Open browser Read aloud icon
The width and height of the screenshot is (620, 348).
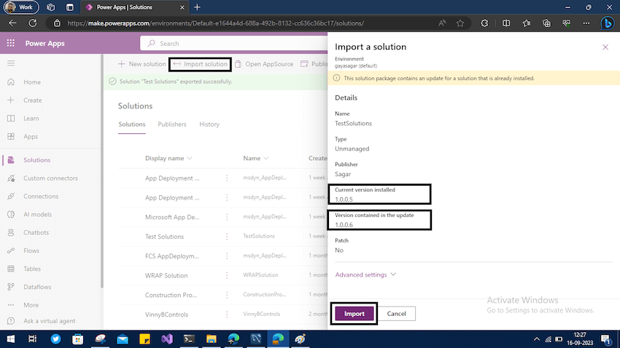442,23
